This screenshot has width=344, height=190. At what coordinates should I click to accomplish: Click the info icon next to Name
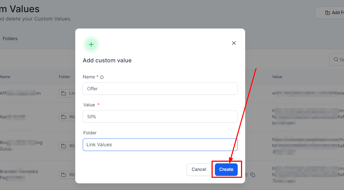tap(102, 77)
